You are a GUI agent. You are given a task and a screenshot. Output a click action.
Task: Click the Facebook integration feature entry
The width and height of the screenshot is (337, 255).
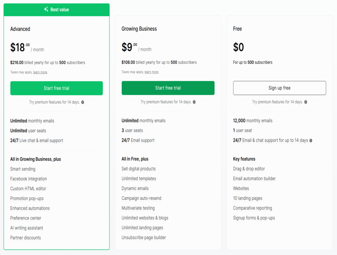[28, 179]
